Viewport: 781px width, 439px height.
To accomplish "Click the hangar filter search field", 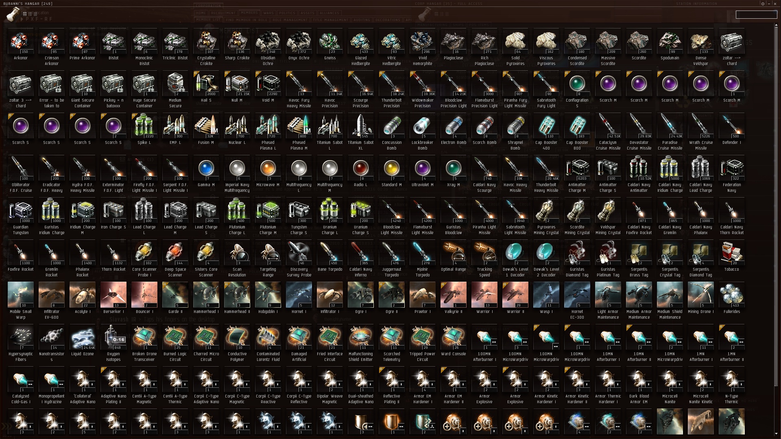I will [x=756, y=15].
